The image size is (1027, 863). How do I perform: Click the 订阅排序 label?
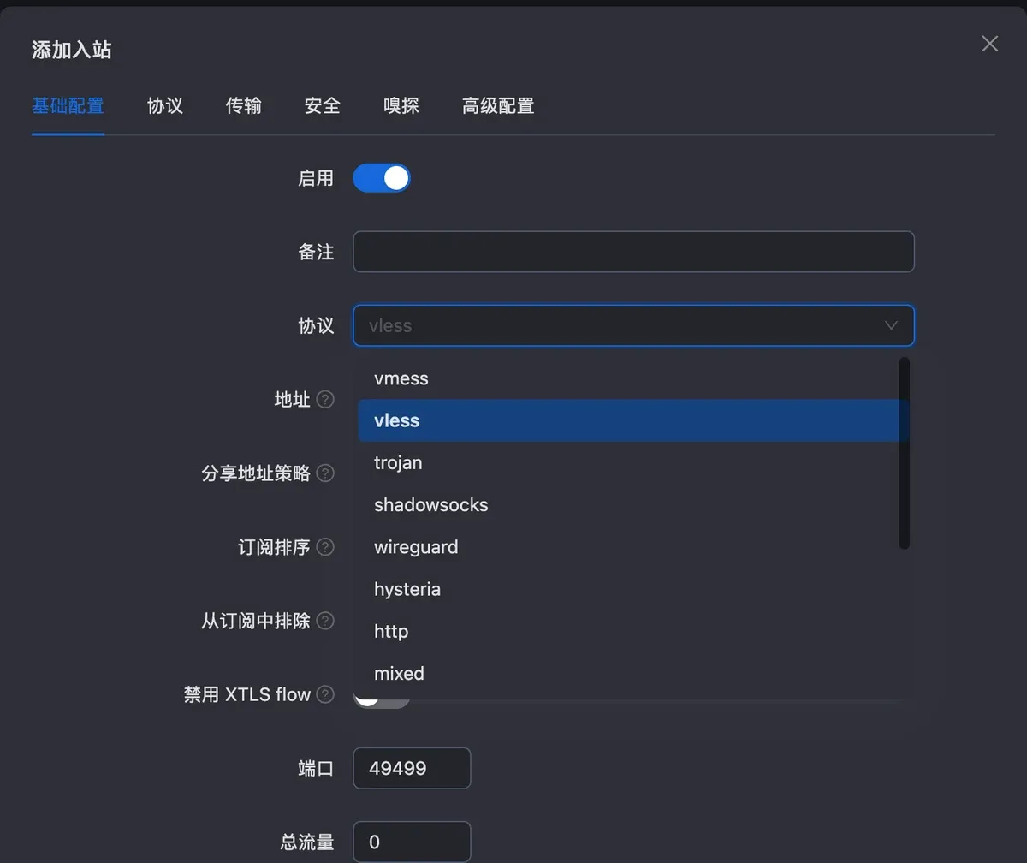[x=274, y=546]
